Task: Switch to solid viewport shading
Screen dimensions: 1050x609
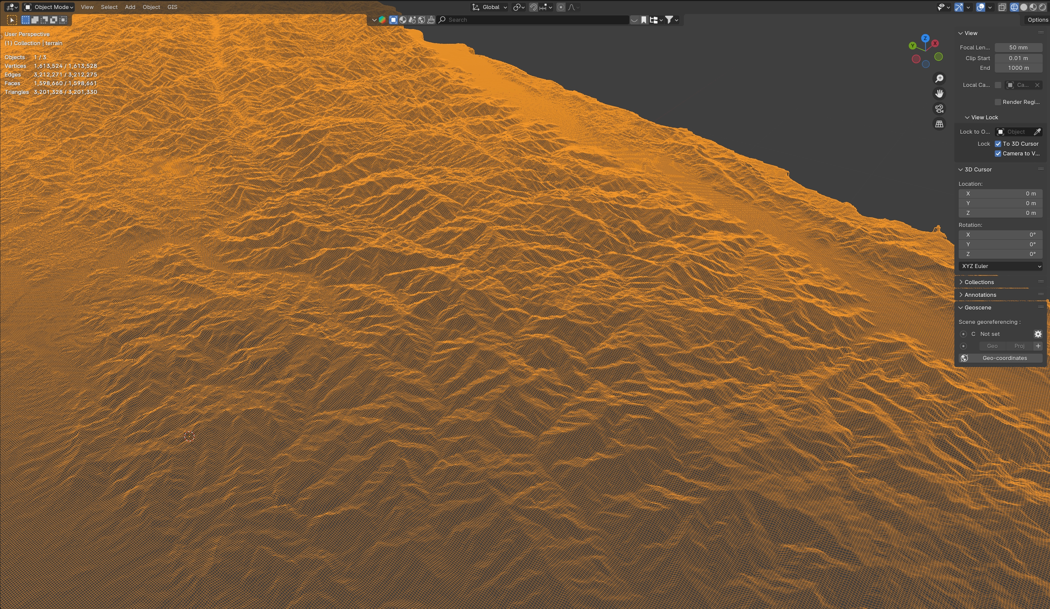Action: pos(1024,7)
